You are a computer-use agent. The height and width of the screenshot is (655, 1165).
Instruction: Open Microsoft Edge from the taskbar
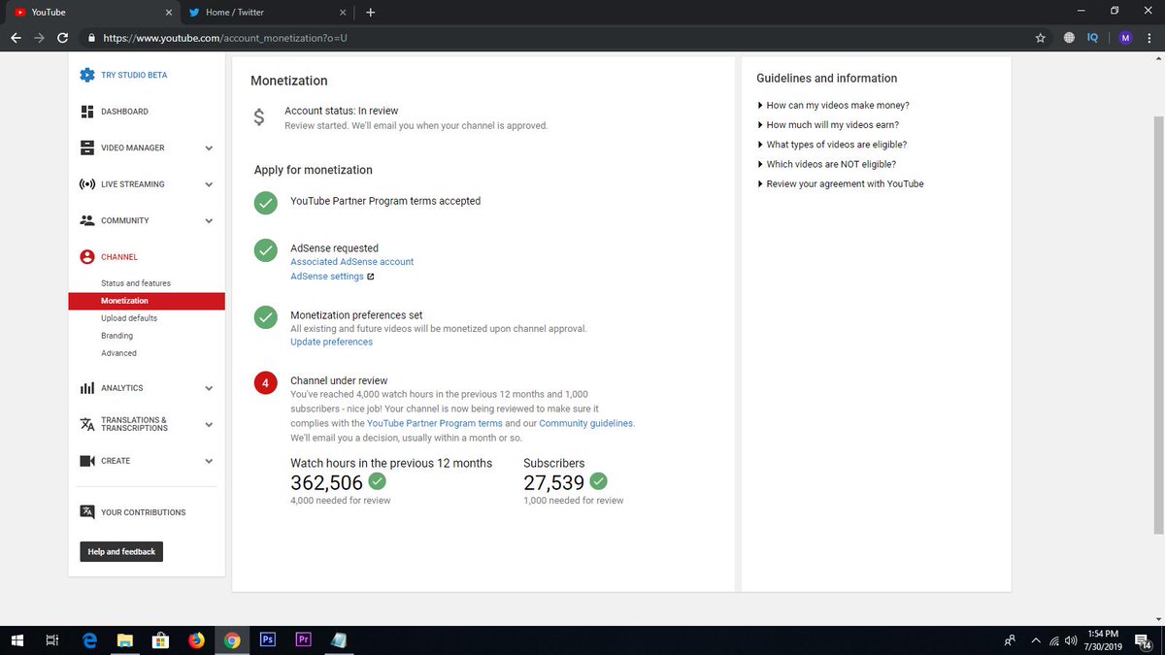point(89,639)
